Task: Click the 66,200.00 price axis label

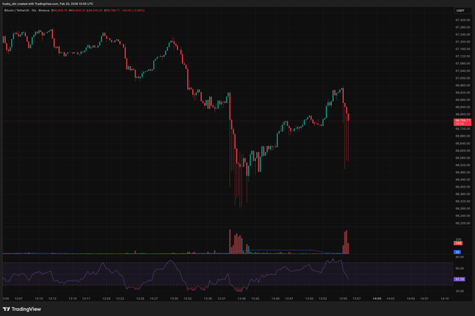Action: pos(462,223)
